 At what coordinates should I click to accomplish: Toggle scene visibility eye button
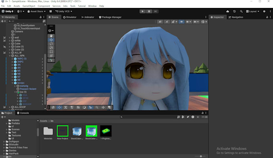(181, 22)
